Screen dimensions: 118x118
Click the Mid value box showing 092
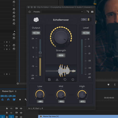pyautogui.click(x=61, y=101)
